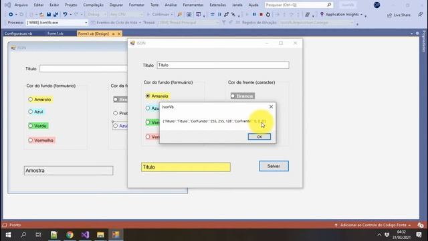Stop debugging with the red square icon

pos(261,15)
